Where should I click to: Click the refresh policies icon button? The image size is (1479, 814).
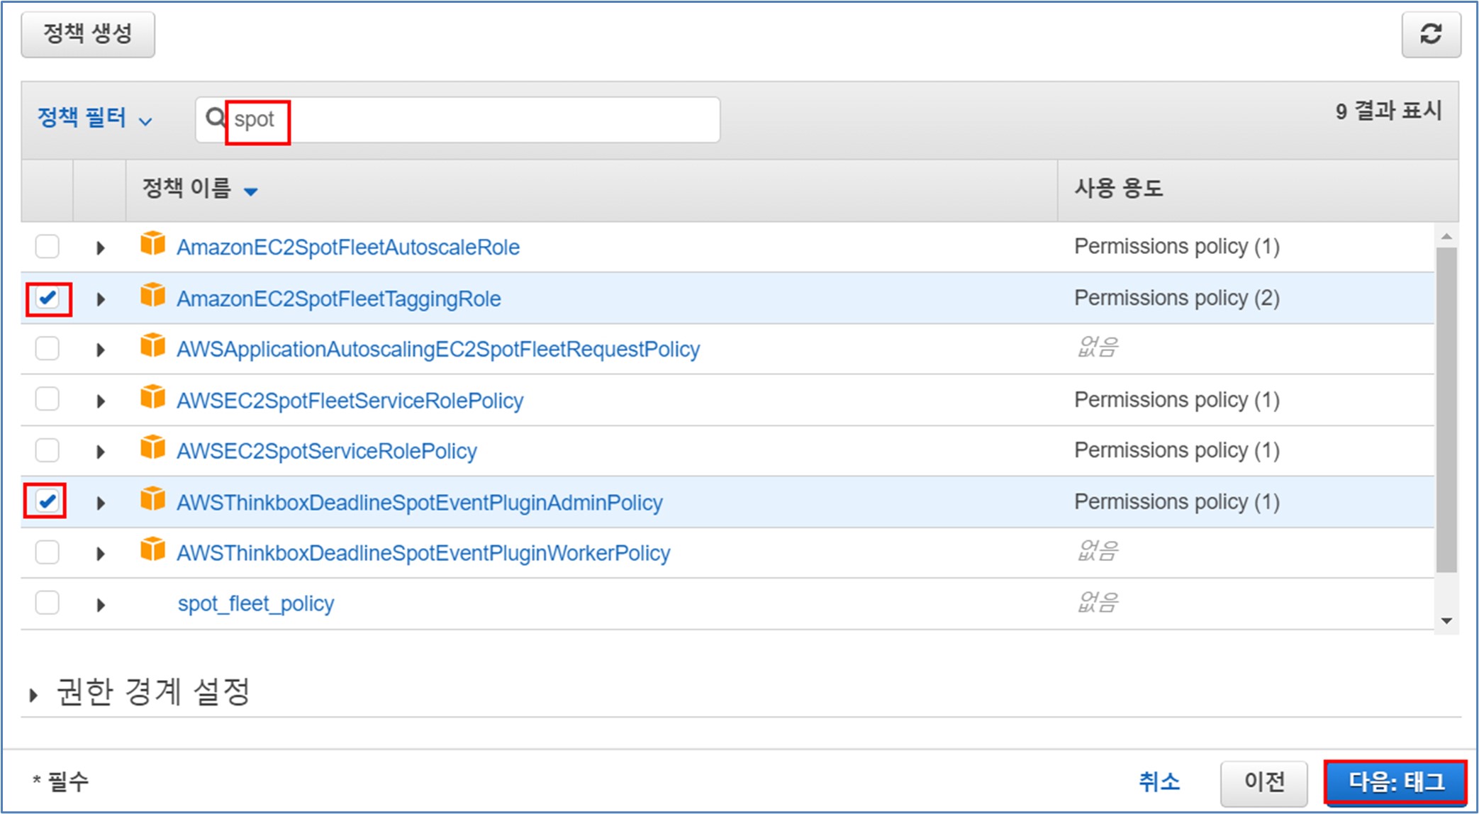tap(1430, 34)
